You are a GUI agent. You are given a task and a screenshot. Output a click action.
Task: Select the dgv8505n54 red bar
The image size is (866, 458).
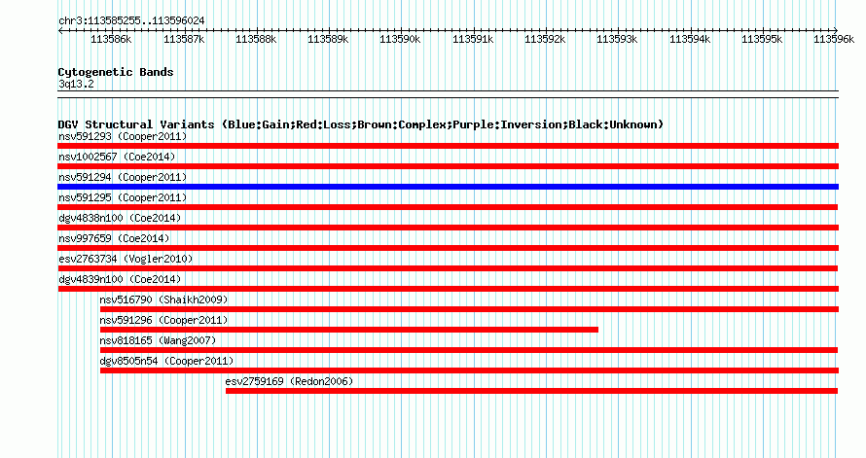click(469, 370)
